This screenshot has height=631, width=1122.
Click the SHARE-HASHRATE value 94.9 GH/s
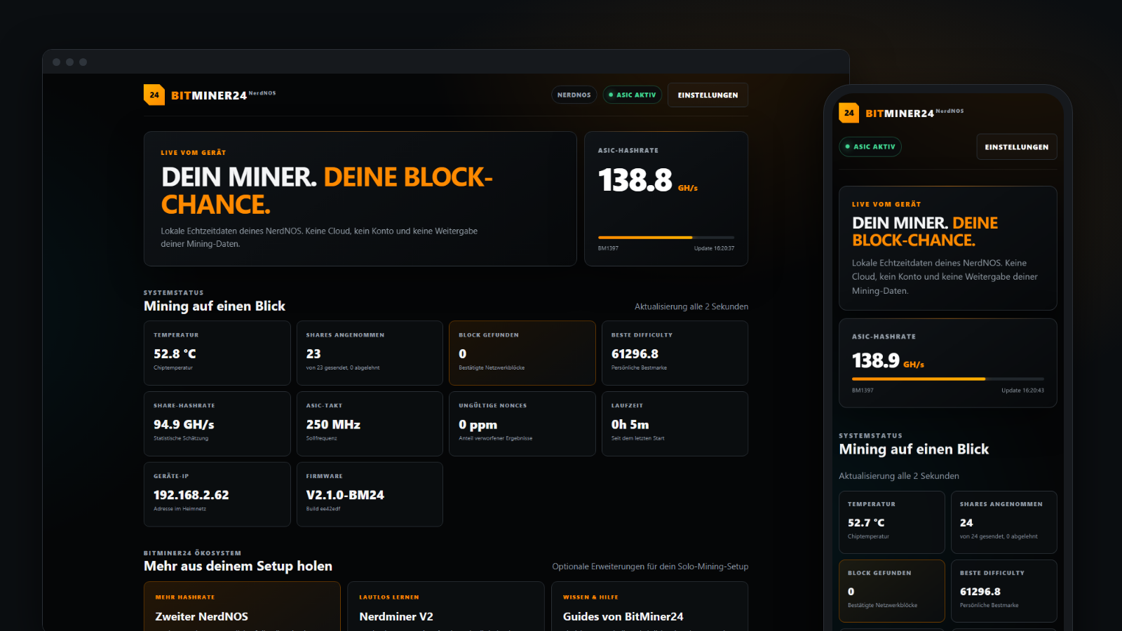[x=184, y=425]
